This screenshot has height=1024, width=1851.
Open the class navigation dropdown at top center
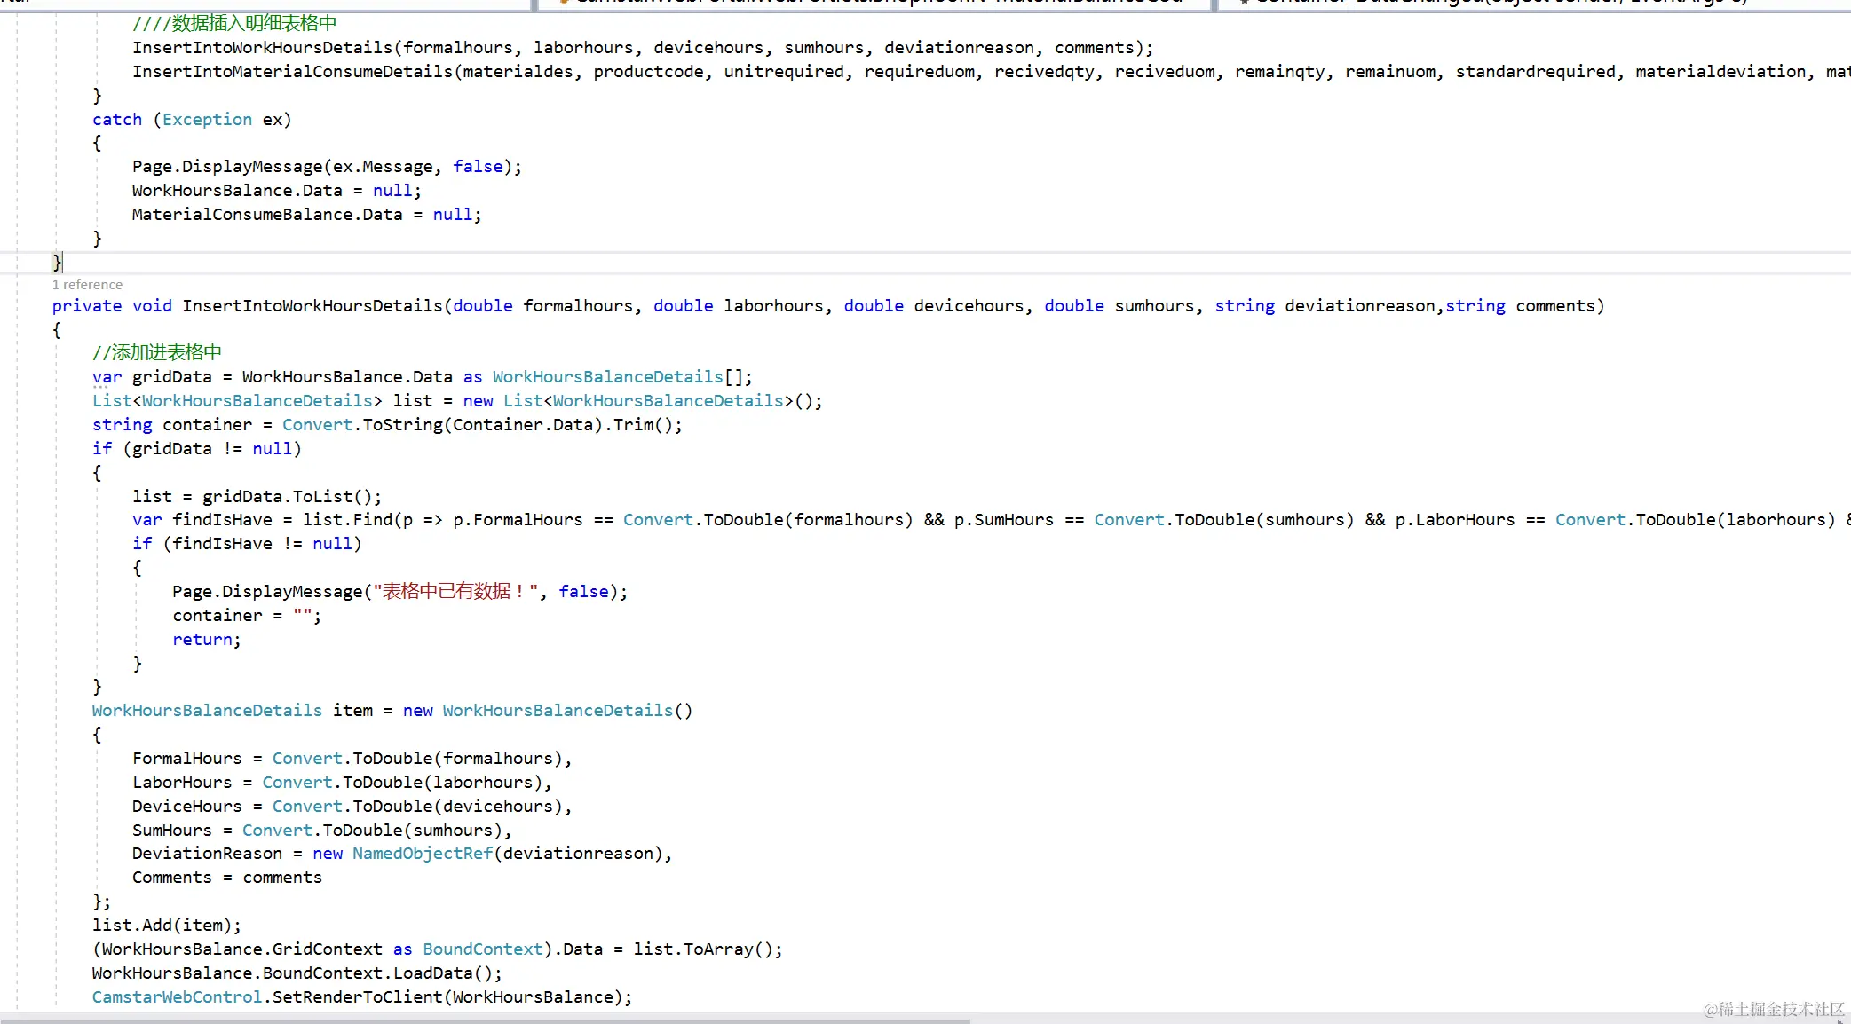874,3
